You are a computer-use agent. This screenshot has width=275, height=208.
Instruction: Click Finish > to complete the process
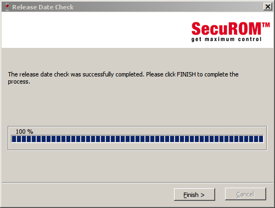click(x=194, y=194)
